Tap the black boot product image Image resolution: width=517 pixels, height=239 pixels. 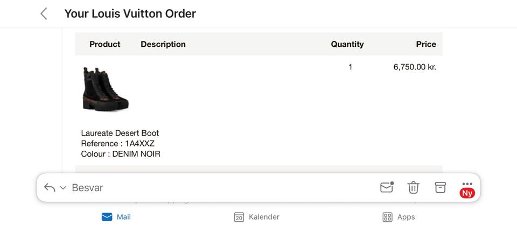106,88
